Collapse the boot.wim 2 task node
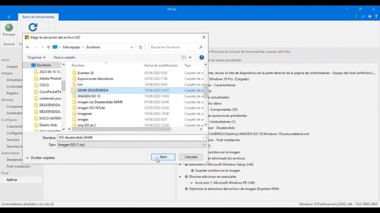This screenshot has height=213, width=380. (180, 164)
